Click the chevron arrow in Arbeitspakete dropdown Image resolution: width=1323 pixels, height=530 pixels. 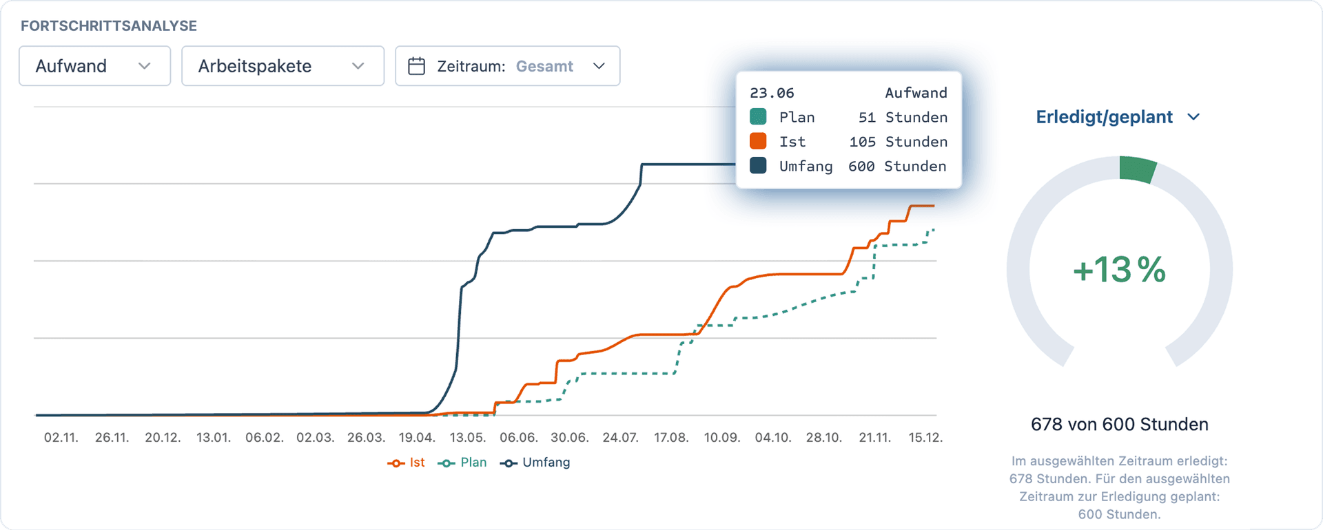pyautogui.click(x=358, y=66)
